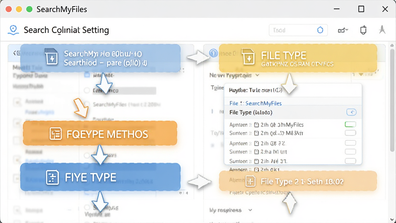Click the file icon in the Q8 32 row
The width and height of the screenshot is (396, 223).
coord(256,143)
